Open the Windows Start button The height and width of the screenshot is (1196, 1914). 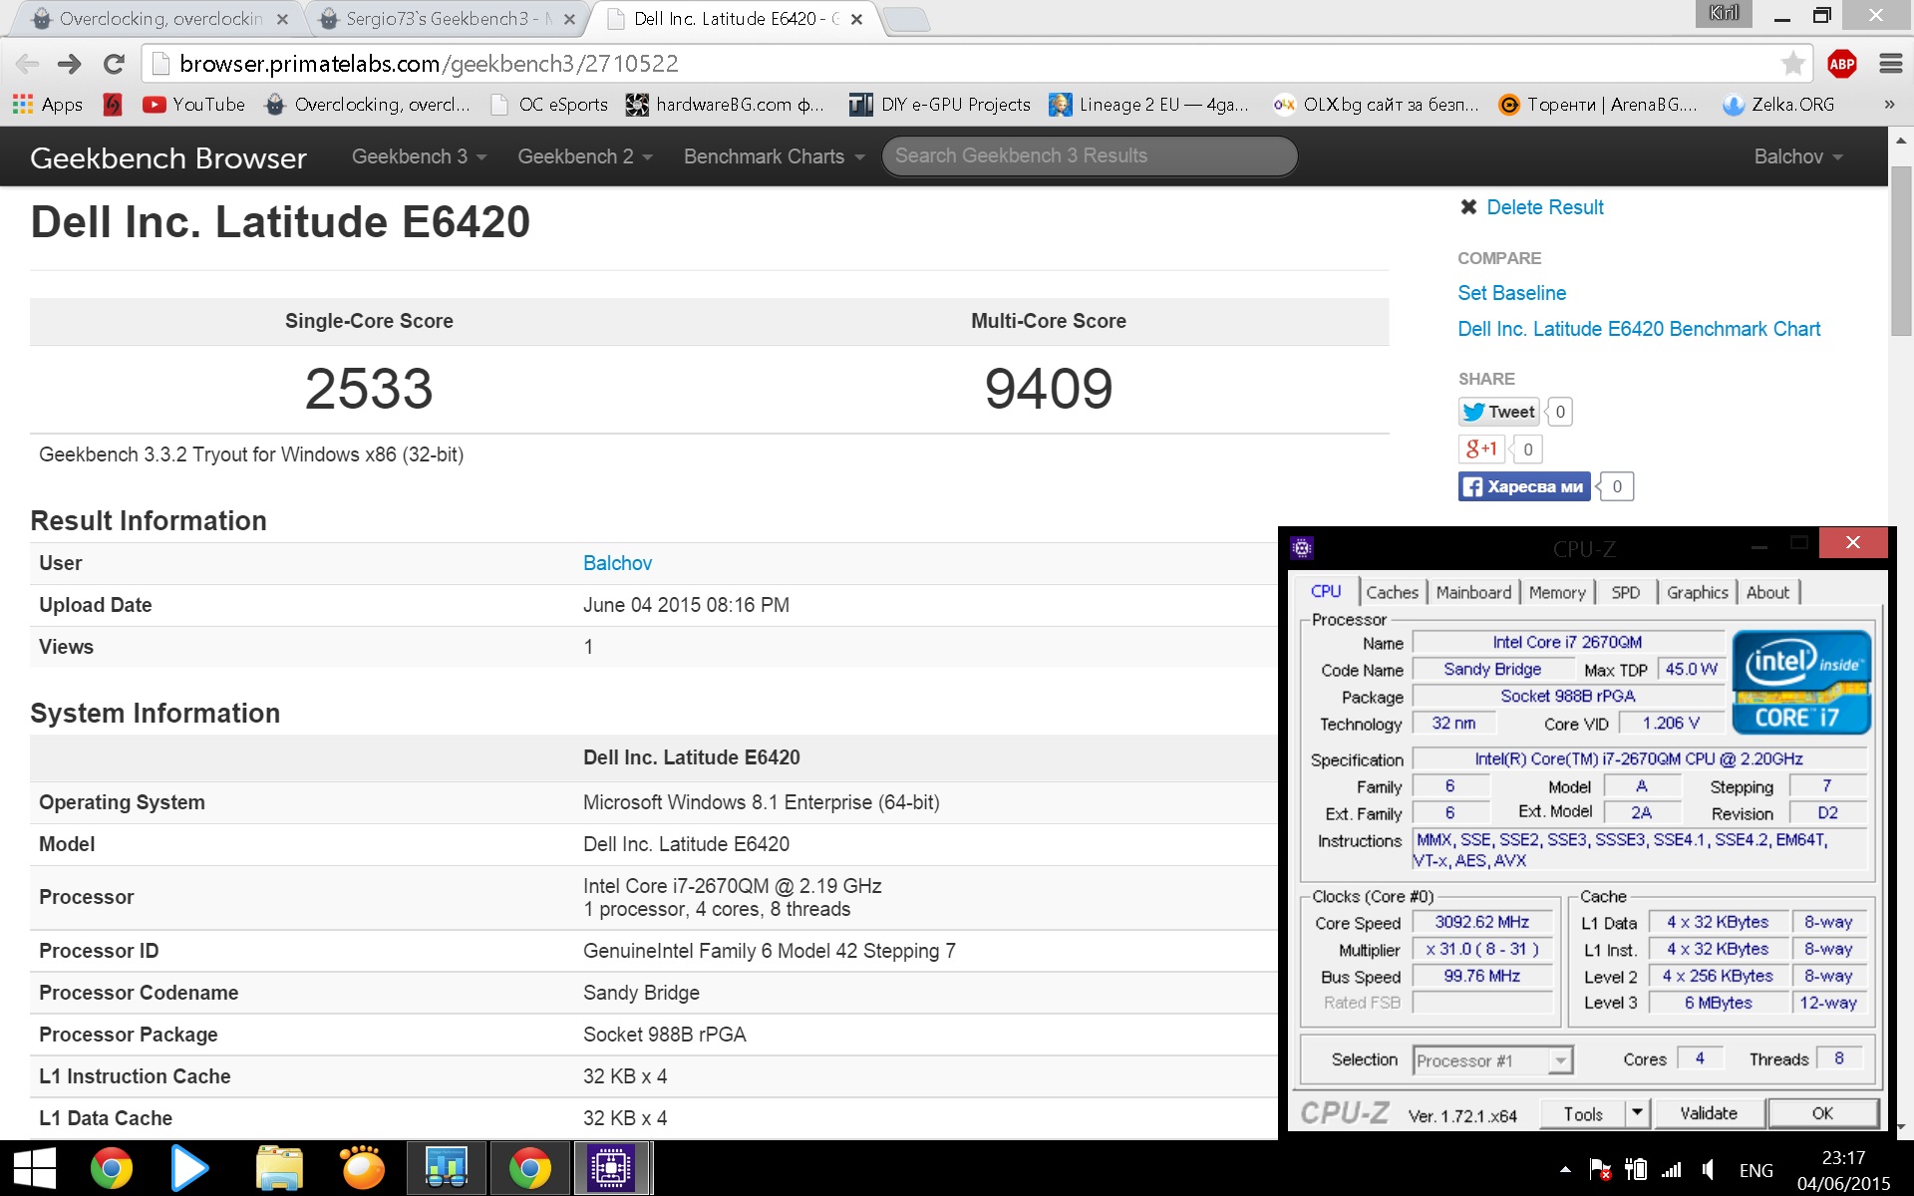pyautogui.click(x=35, y=1167)
